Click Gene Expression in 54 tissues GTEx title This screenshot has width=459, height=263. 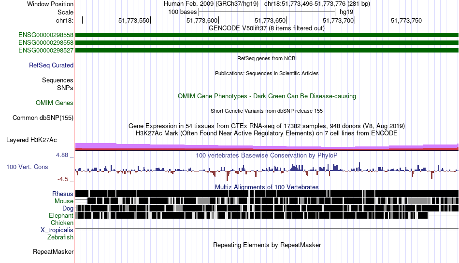[x=267, y=126]
